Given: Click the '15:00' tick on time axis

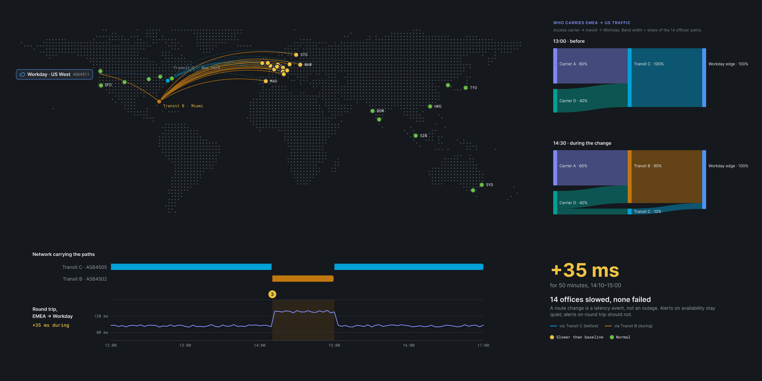Looking at the screenshot, I should pyautogui.click(x=334, y=345).
